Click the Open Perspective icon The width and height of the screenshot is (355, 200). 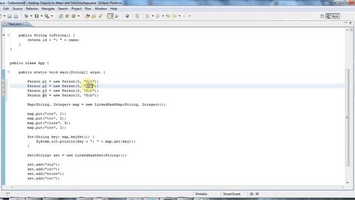click(x=322, y=16)
